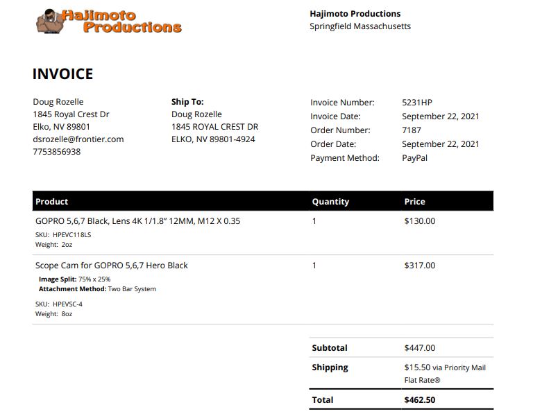Click the phone number 7753856938
Viewport: 533px width, 416px height.
[x=57, y=152]
